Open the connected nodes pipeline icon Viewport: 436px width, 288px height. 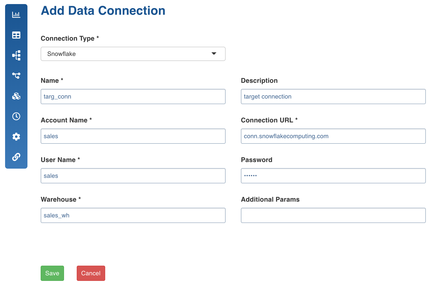[x=16, y=75]
